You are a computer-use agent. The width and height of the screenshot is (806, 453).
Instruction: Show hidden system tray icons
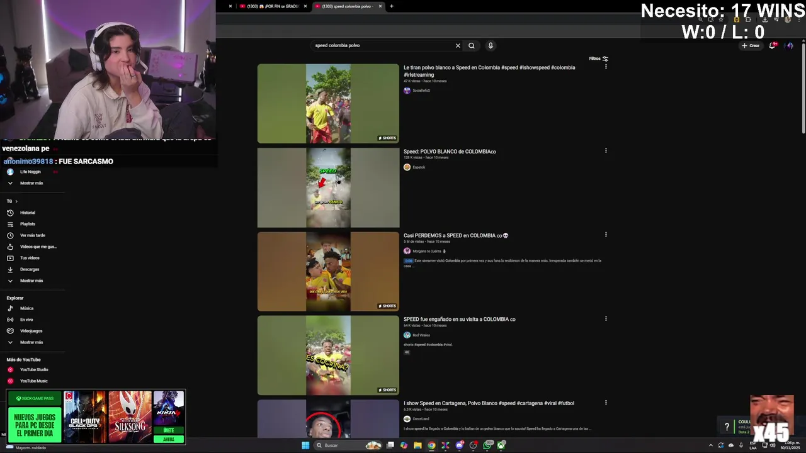point(711,445)
